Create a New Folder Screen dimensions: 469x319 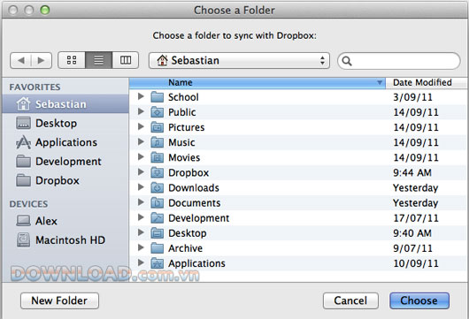coord(59,300)
